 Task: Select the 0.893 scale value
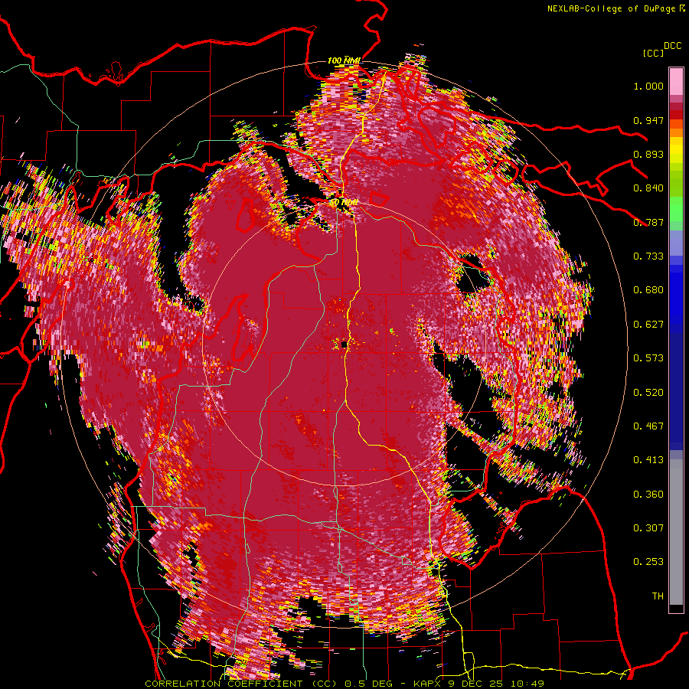coord(648,154)
